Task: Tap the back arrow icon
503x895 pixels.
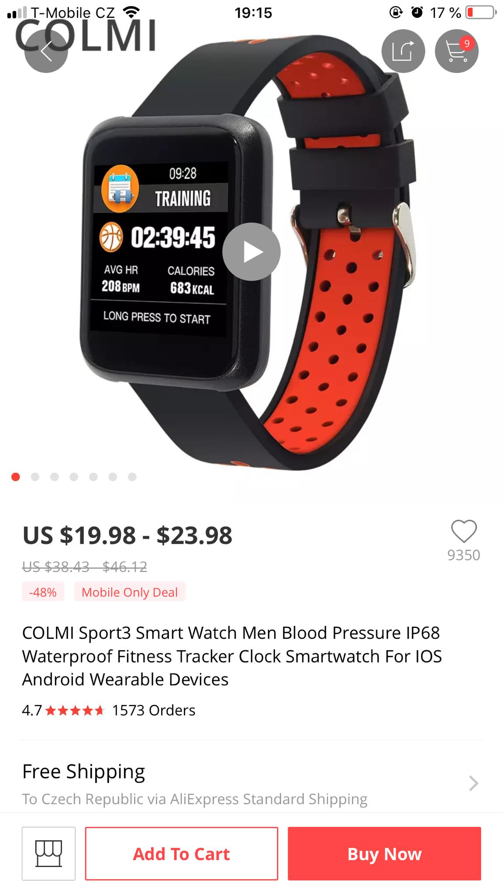Action: click(x=46, y=51)
